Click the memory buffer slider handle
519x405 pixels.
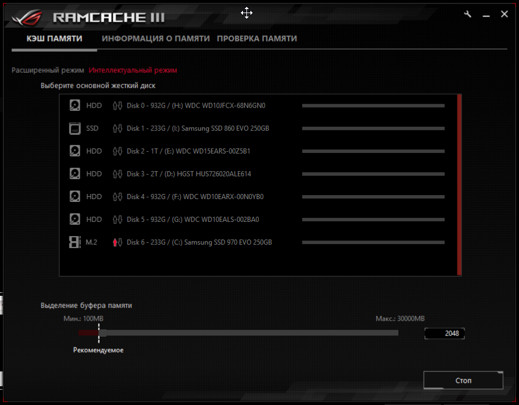click(102, 333)
